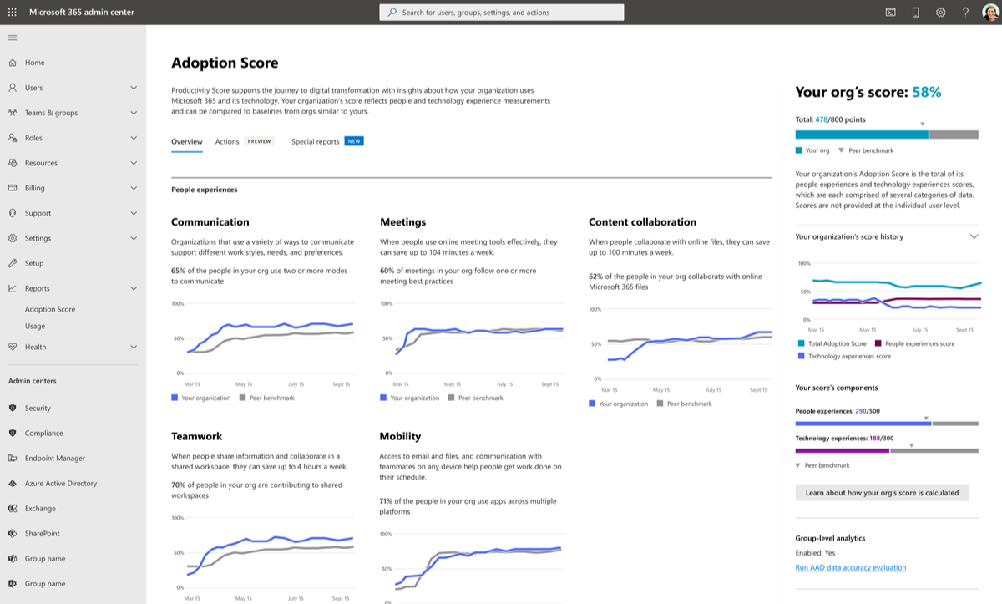Collapse the organization's score history section
The image size is (1002, 604).
974,236
